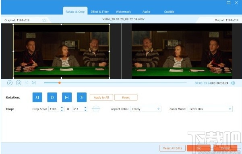Click left-middle crop handle
Screen dimensions: 242x154
coord(13,51)
